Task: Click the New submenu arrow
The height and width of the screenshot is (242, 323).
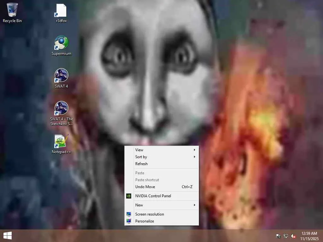Action: coord(194,205)
